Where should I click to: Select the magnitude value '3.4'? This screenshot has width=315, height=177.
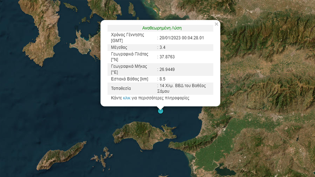point(162,47)
